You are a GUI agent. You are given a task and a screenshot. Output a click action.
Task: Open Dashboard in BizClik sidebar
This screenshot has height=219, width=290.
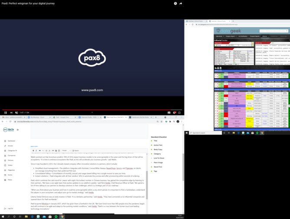(11, 141)
